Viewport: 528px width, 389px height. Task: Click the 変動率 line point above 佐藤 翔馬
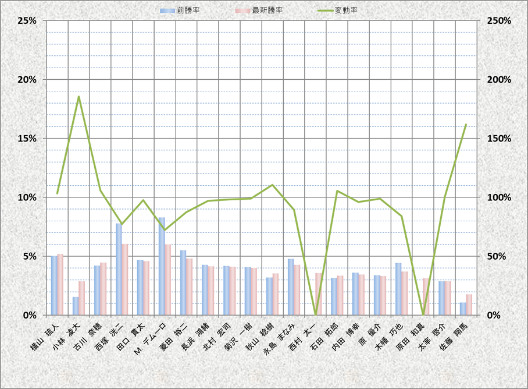point(466,125)
